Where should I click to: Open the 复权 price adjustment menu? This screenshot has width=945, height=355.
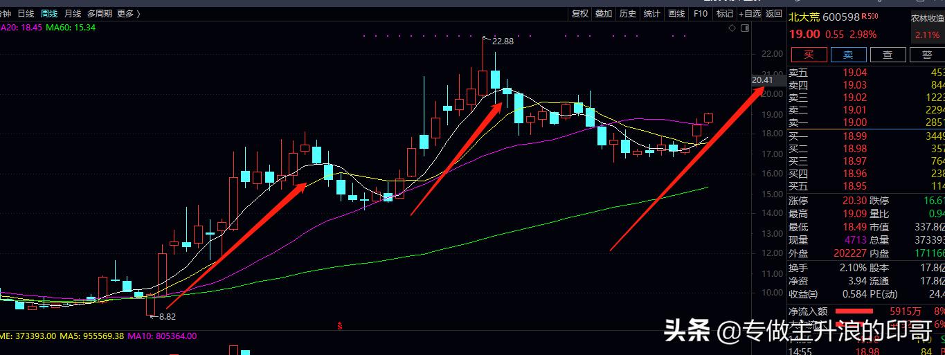click(x=579, y=14)
